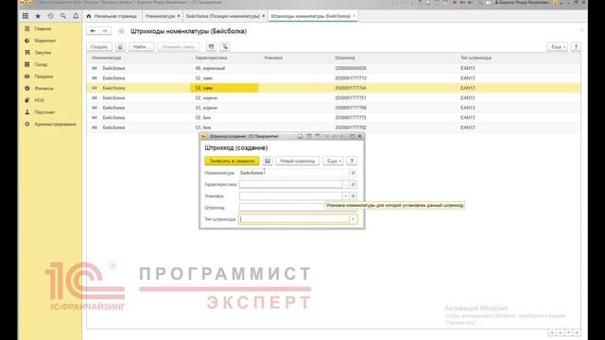
Task: Open Упаковка value with its open icon
Action: (x=353, y=196)
